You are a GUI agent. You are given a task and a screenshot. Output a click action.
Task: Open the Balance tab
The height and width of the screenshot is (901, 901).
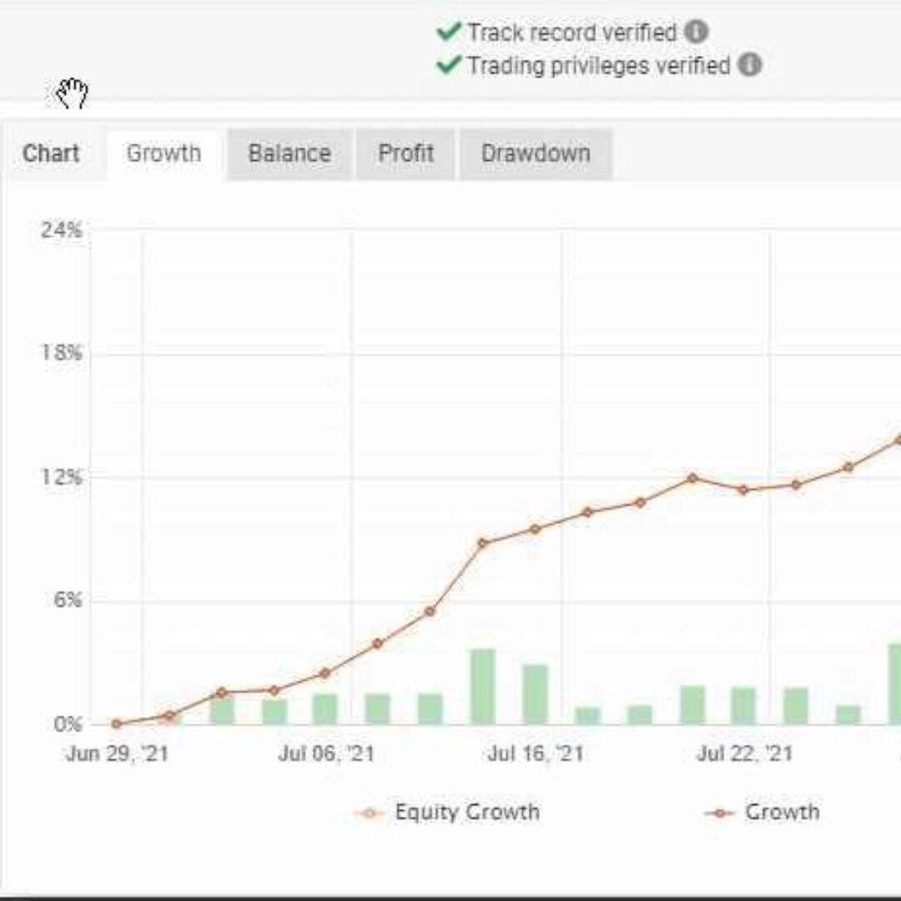289,154
